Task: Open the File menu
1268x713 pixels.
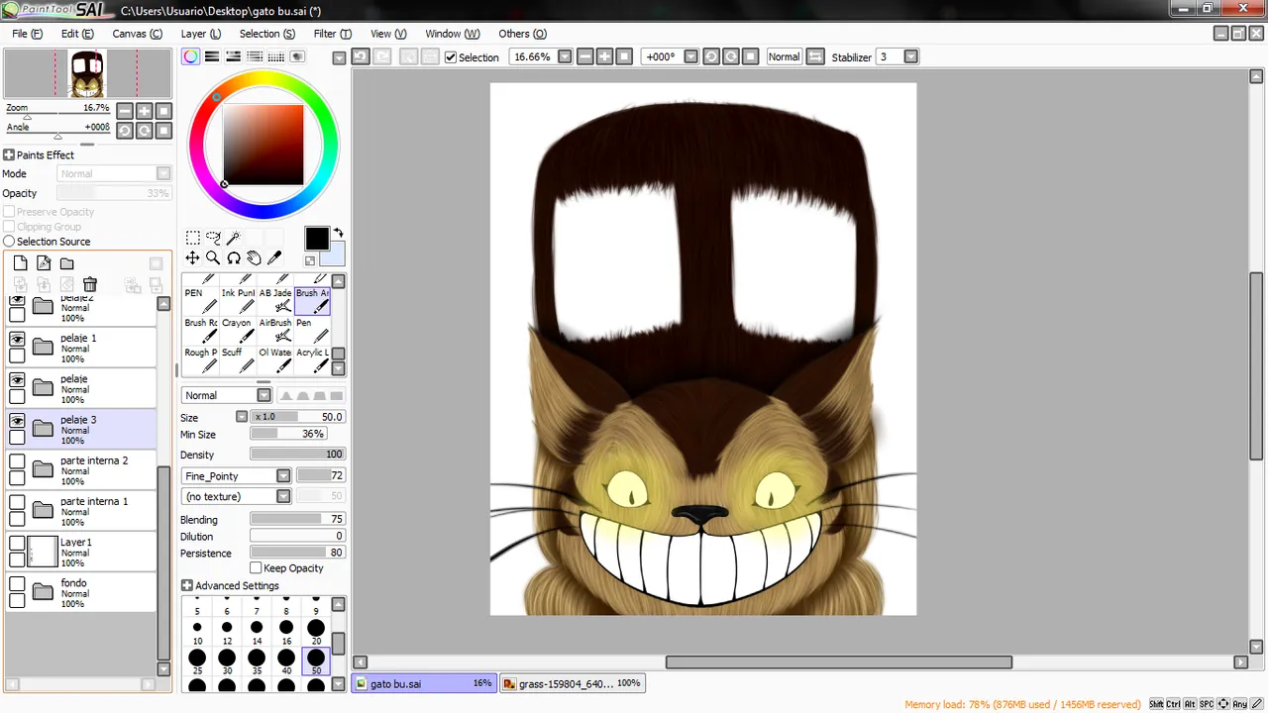Action: [x=27, y=34]
